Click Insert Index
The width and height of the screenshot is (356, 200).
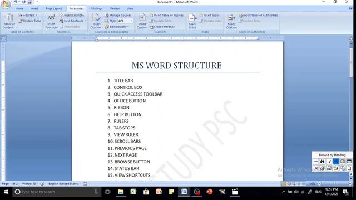click(x=209, y=15)
